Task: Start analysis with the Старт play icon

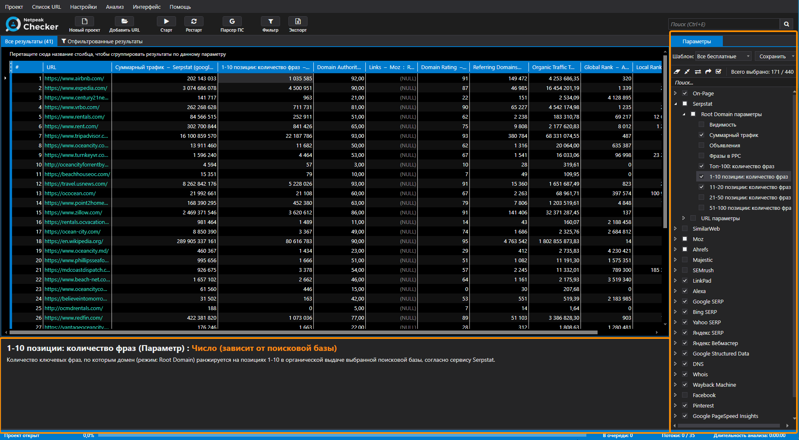Action: [x=166, y=21]
